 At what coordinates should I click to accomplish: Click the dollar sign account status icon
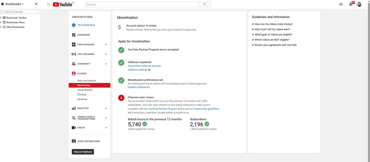point(120,27)
